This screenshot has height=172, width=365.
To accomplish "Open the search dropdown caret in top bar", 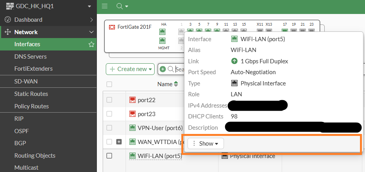I will [x=127, y=7].
